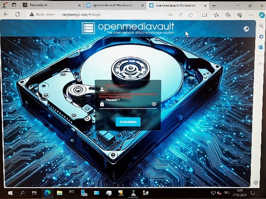Open the favorites list
This screenshot has height=199, width=266.
(x=216, y=15)
